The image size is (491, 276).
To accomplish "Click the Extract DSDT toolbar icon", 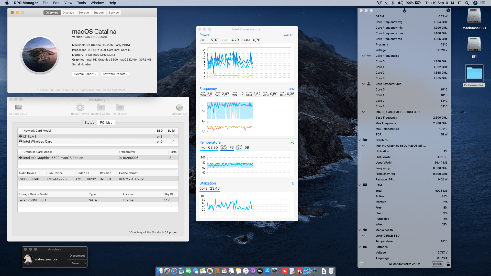I will tap(18, 107).
